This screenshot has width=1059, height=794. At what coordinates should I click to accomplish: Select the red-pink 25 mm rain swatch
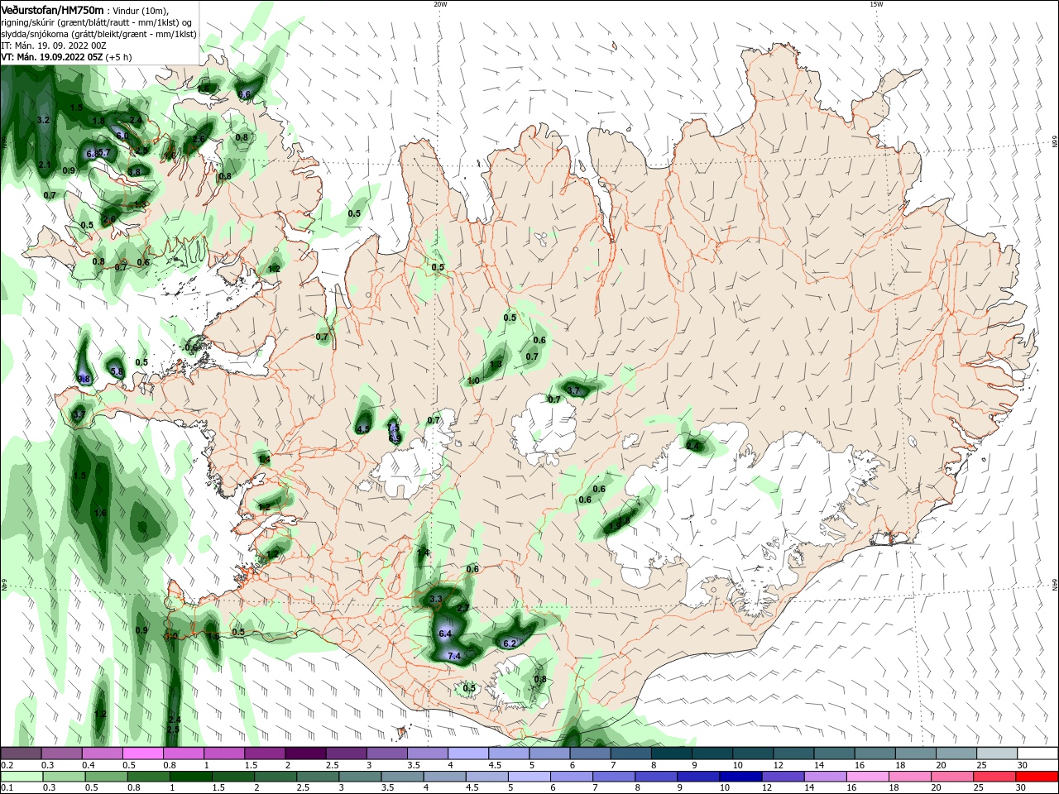point(994,777)
